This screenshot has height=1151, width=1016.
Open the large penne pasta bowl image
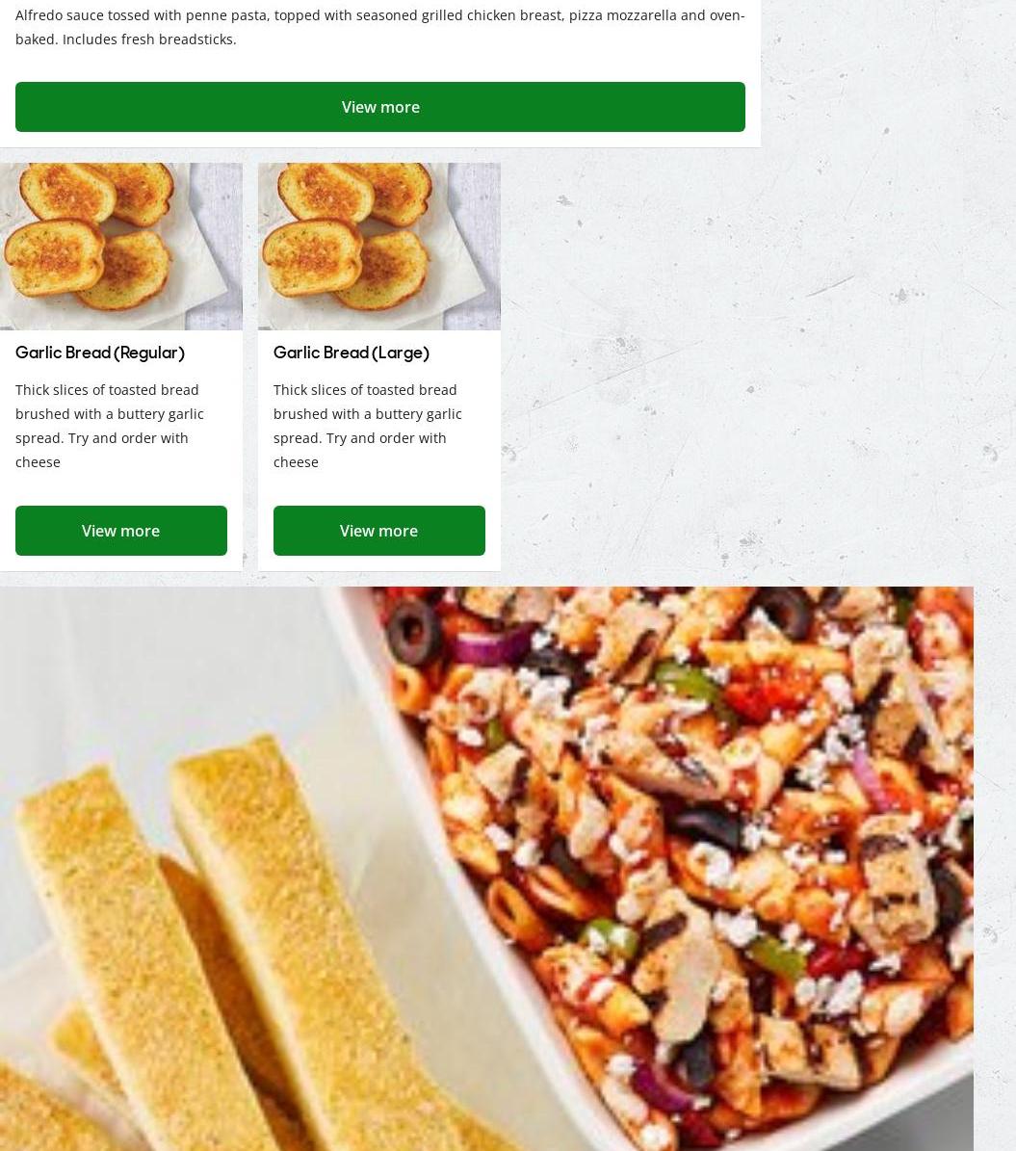pos(486,869)
